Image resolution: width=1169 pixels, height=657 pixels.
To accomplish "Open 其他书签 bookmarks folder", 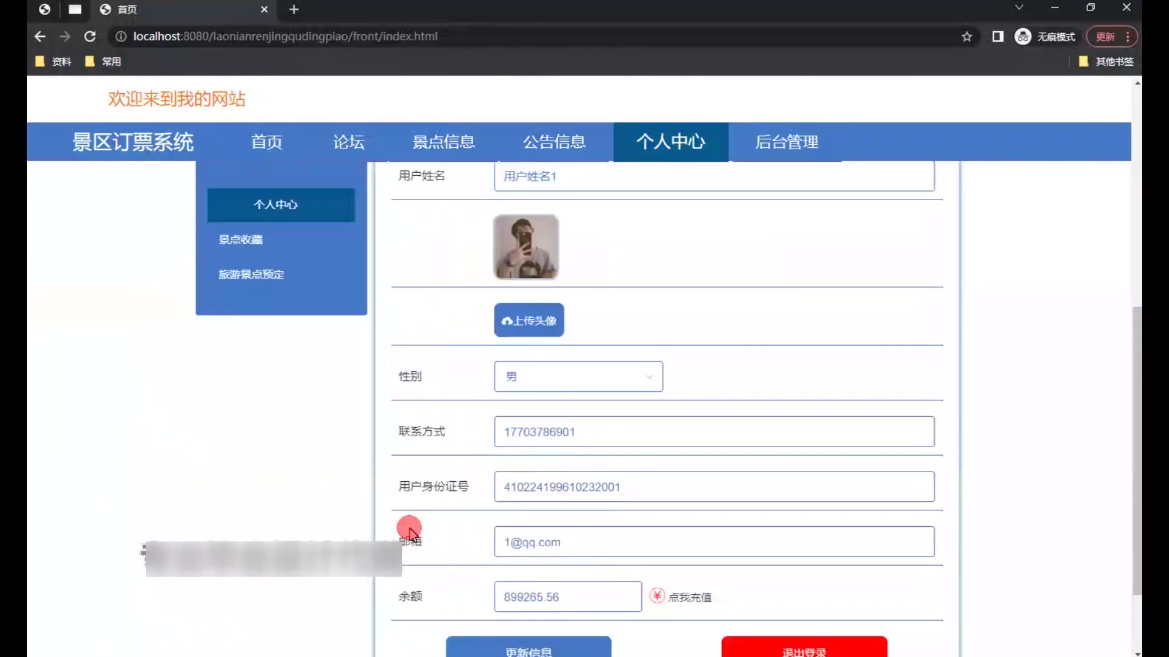I will tap(1106, 61).
